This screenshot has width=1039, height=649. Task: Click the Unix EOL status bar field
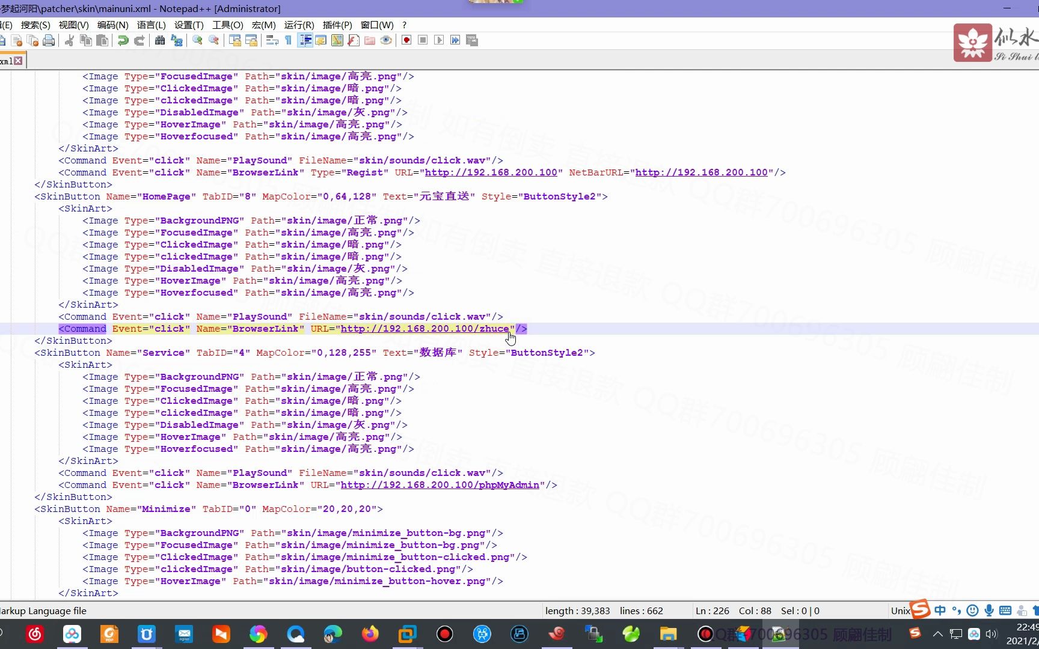900,611
